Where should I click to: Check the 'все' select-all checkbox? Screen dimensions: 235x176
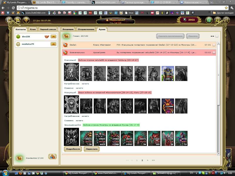[217, 36]
